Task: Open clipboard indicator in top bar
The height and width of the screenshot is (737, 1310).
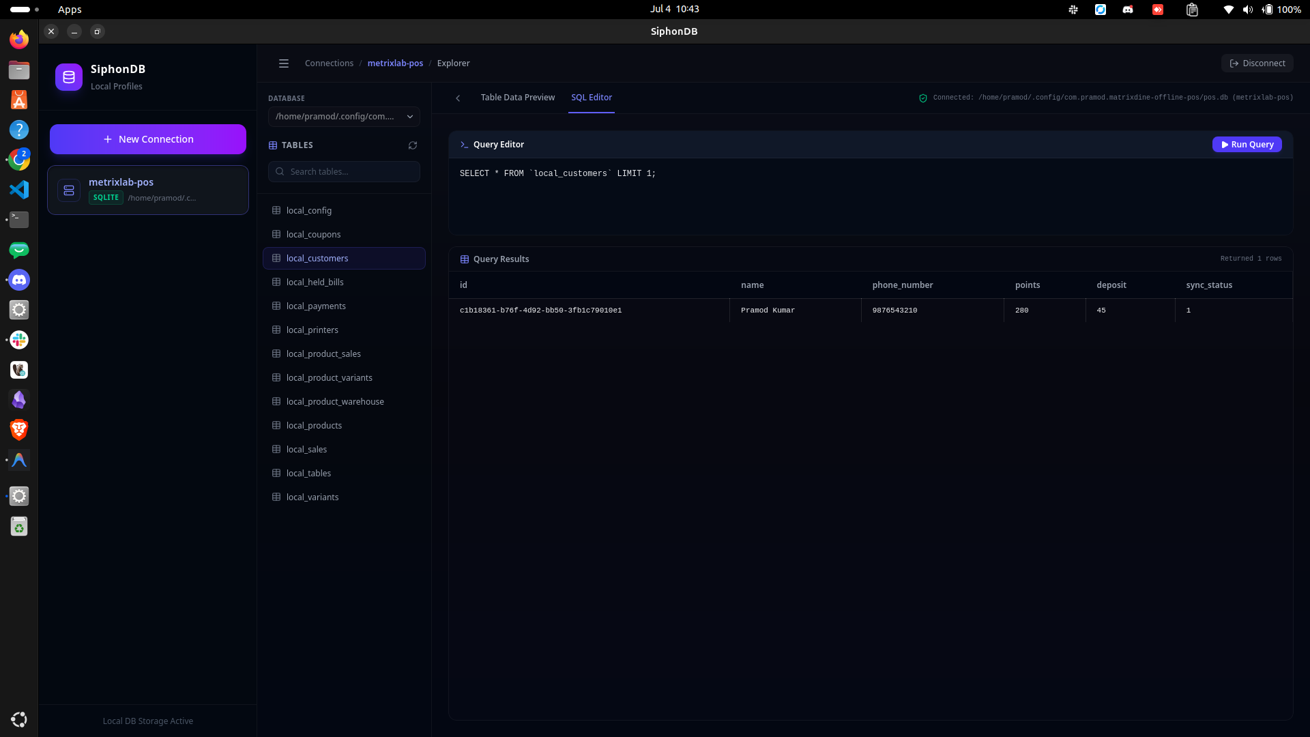Action: coord(1192,10)
